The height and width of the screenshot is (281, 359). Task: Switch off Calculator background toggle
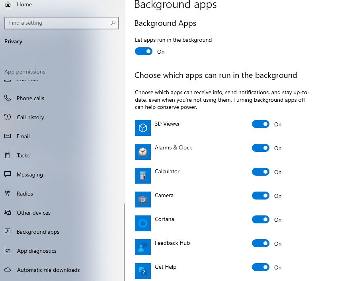point(261,172)
